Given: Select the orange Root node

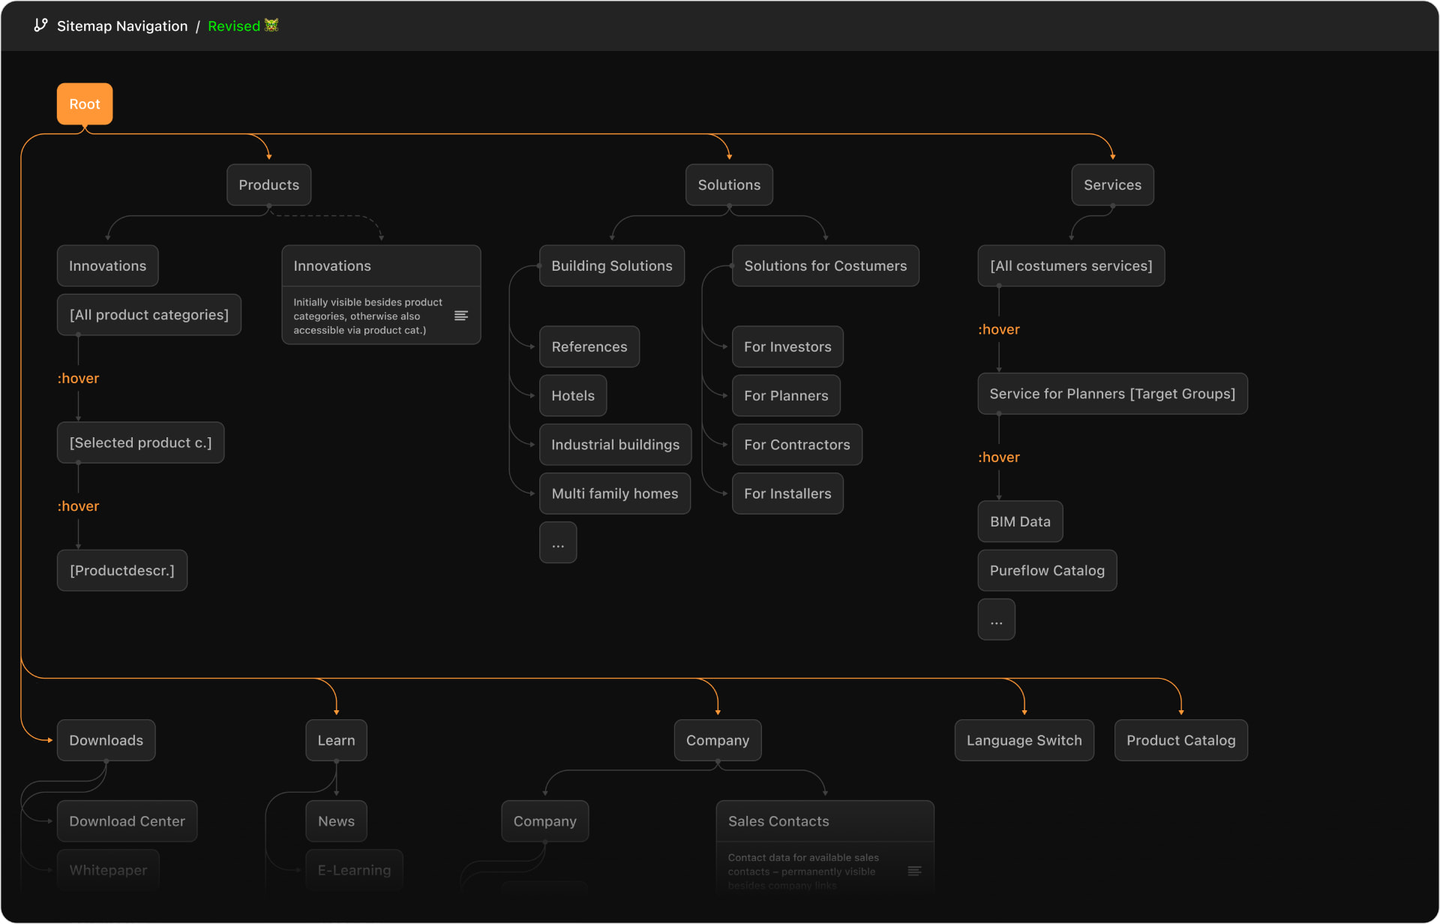Looking at the screenshot, I should click(85, 104).
